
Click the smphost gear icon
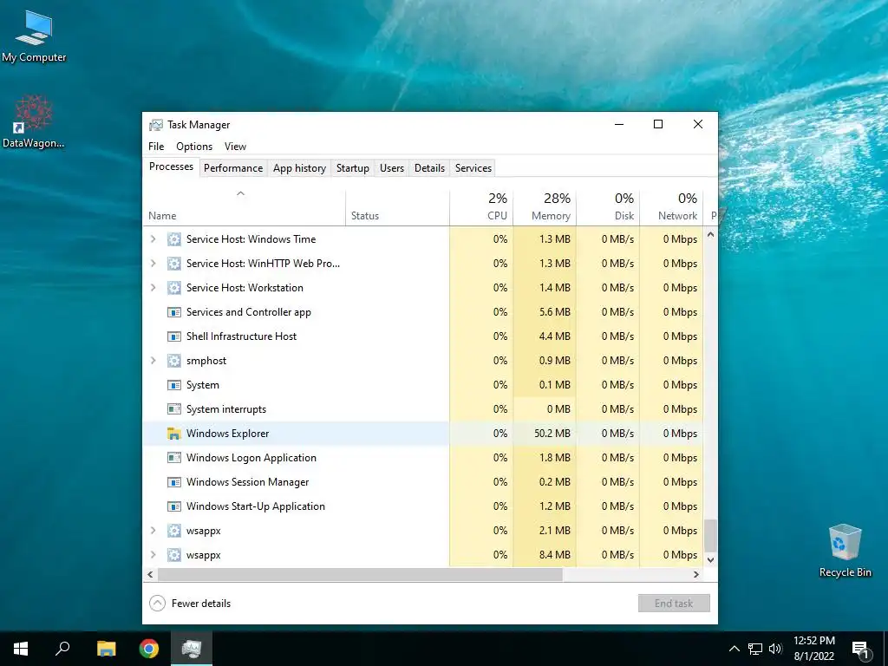173,361
